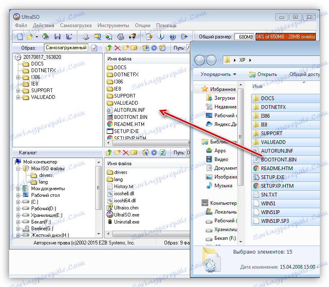Click the Открыть button in Explorer toolbar
The width and height of the screenshot is (329, 287).
[x=263, y=74]
